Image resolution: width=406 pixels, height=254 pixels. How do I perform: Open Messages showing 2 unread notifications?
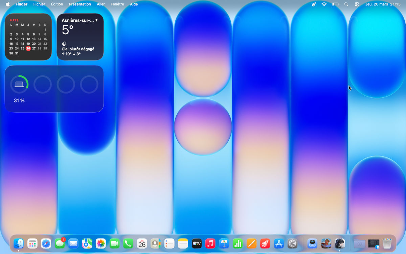pos(60,244)
